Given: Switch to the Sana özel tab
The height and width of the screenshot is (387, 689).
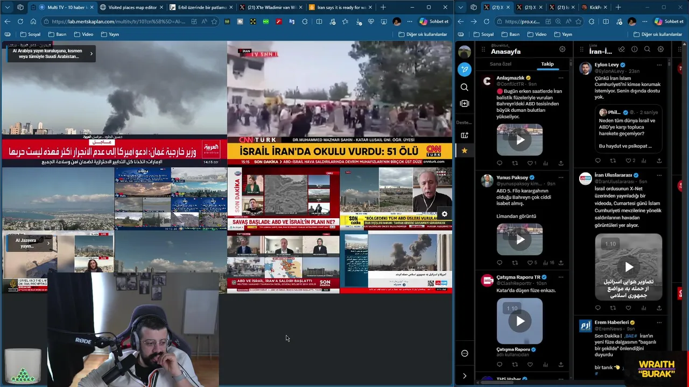Looking at the screenshot, I should coord(501,64).
